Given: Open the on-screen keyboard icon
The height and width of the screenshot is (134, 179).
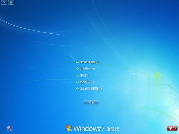Looking at the screenshot, I should click(11, 2).
